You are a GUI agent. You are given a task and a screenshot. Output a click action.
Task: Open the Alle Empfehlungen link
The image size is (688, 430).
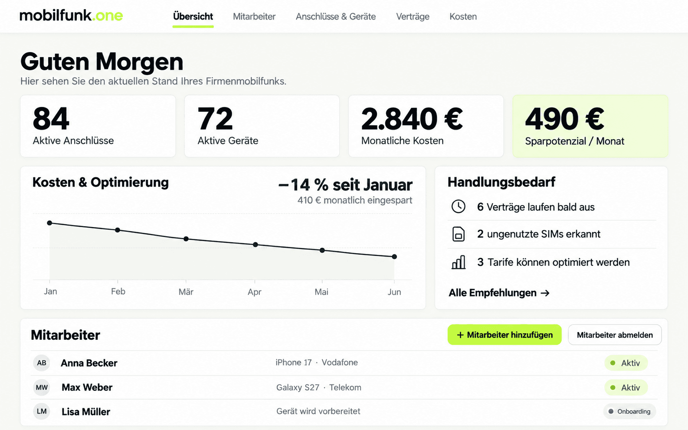[499, 293]
